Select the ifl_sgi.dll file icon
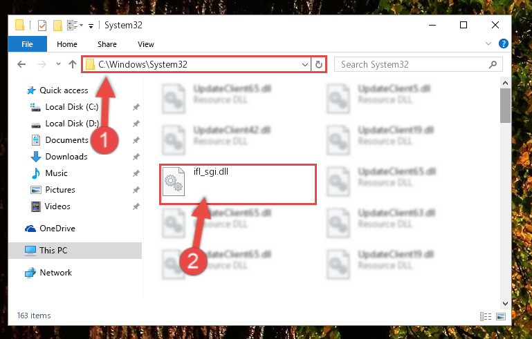Screen dimensions: 532x339 click(174, 182)
